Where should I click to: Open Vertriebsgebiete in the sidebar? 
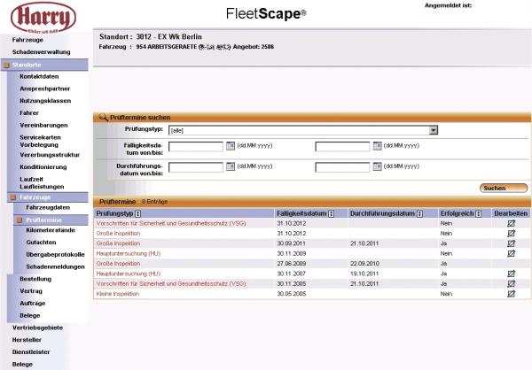tap(37, 328)
